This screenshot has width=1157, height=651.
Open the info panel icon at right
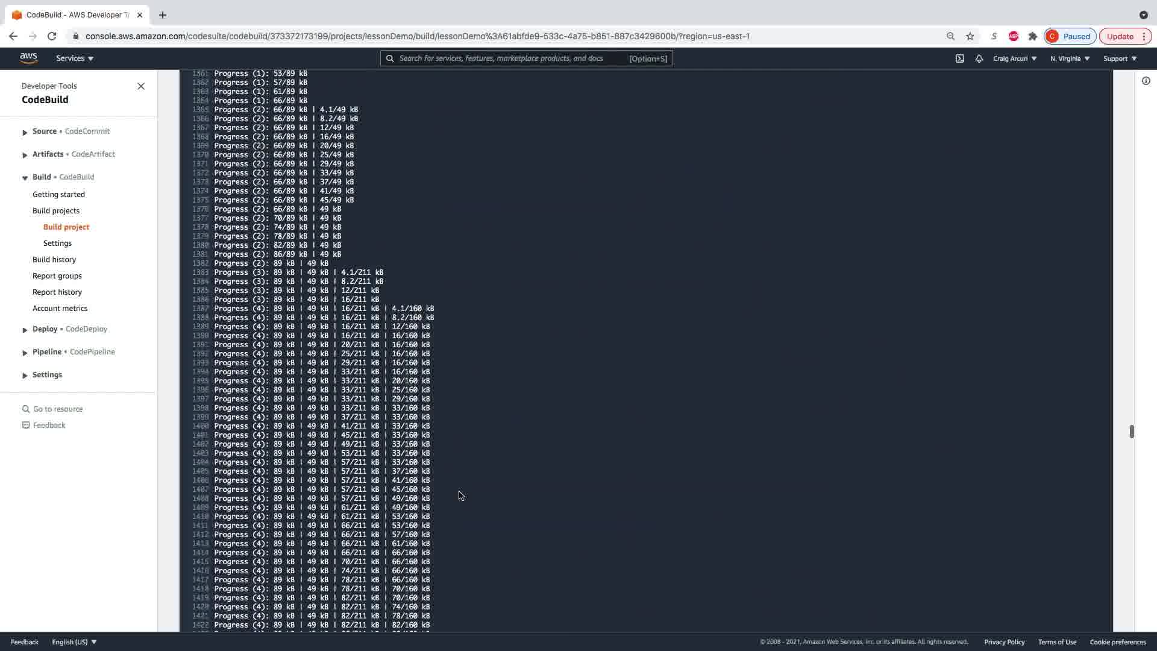1146,81
